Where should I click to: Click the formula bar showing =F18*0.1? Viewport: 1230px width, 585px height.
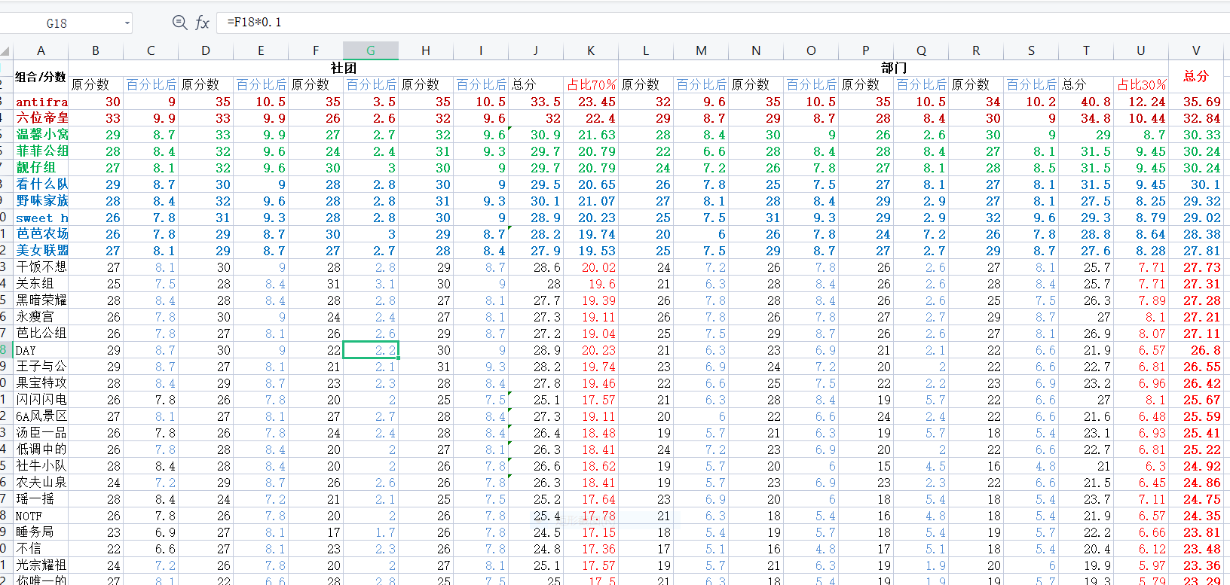(722, 23)
